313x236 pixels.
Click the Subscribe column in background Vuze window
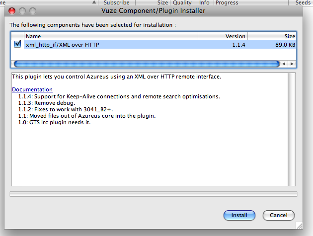click(x=117, y=2)
